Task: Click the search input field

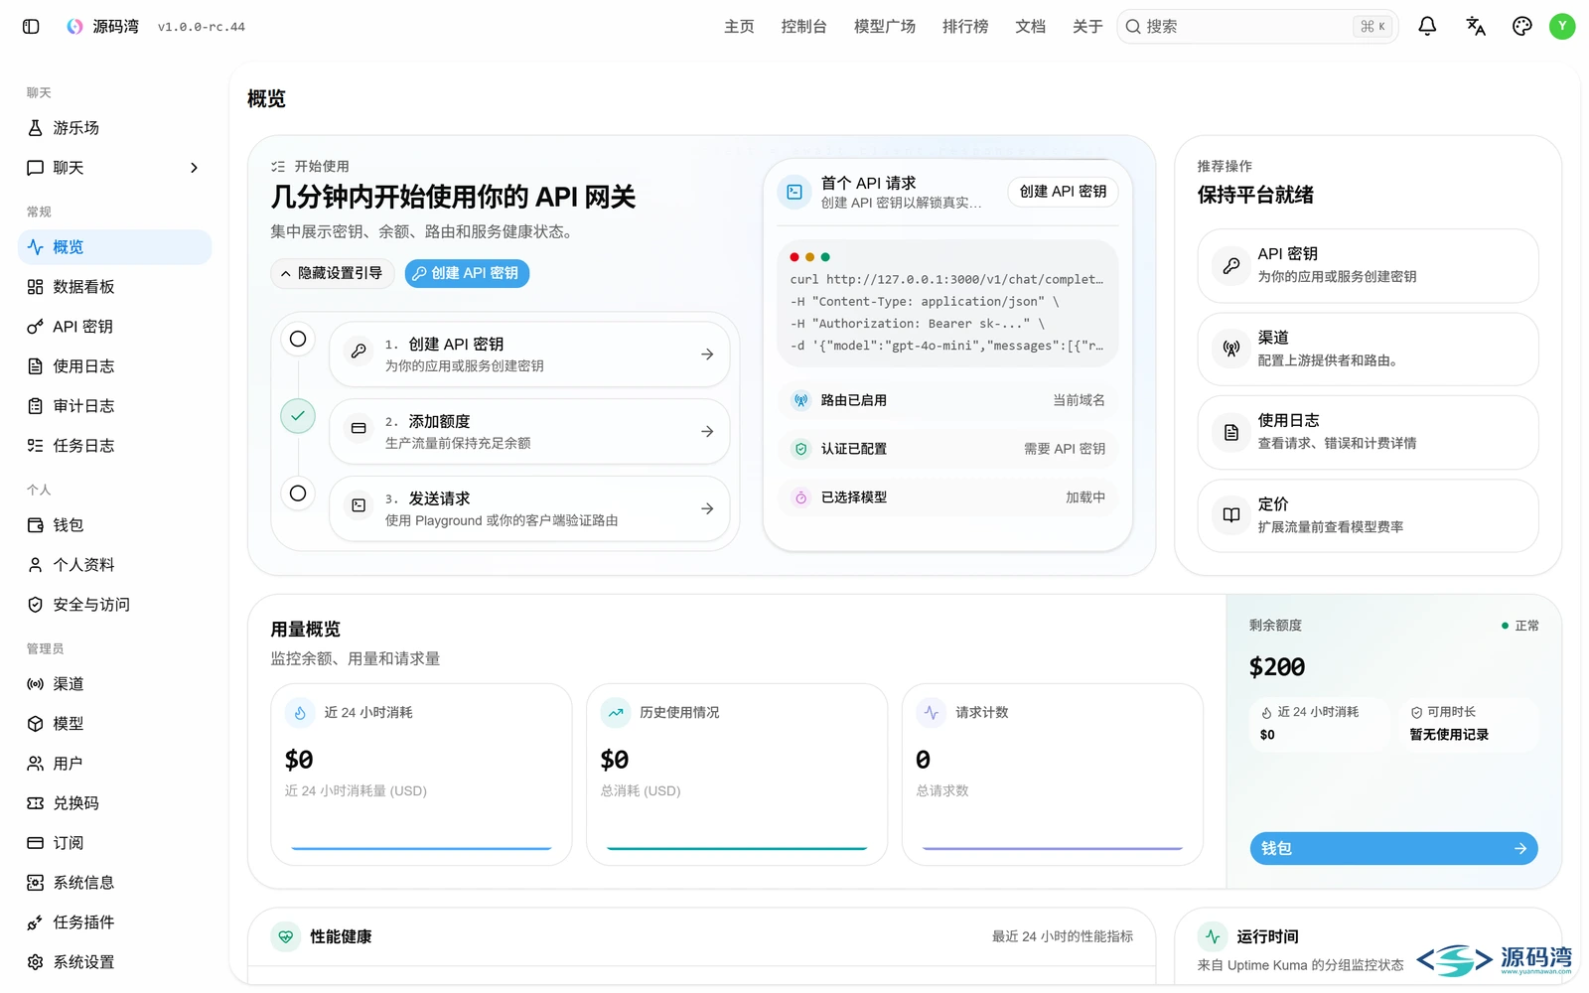Action: coord(1256,27)
